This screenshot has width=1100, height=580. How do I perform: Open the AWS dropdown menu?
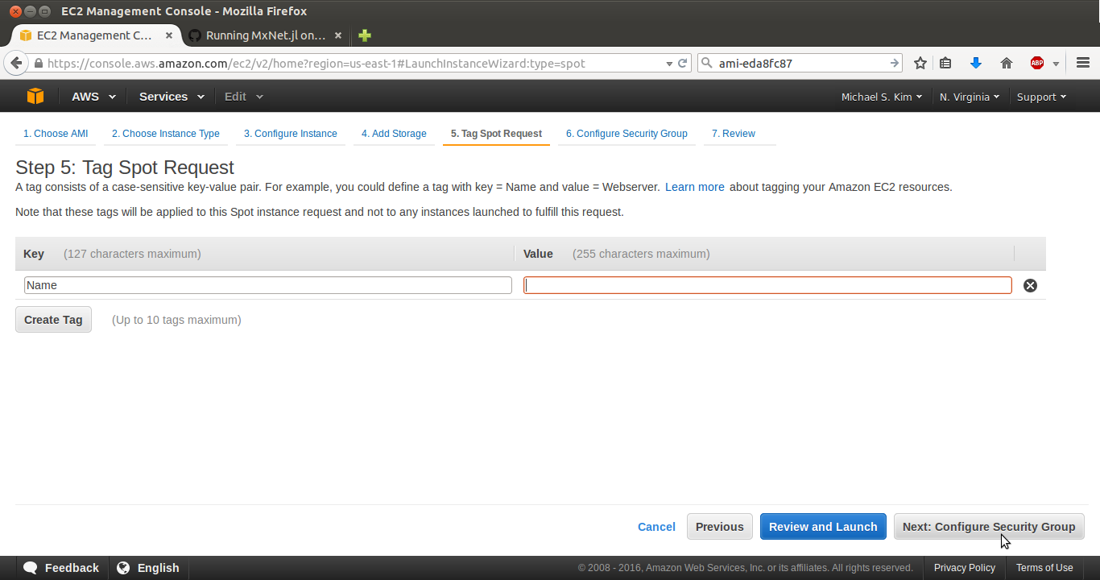[x=93, y=97]
